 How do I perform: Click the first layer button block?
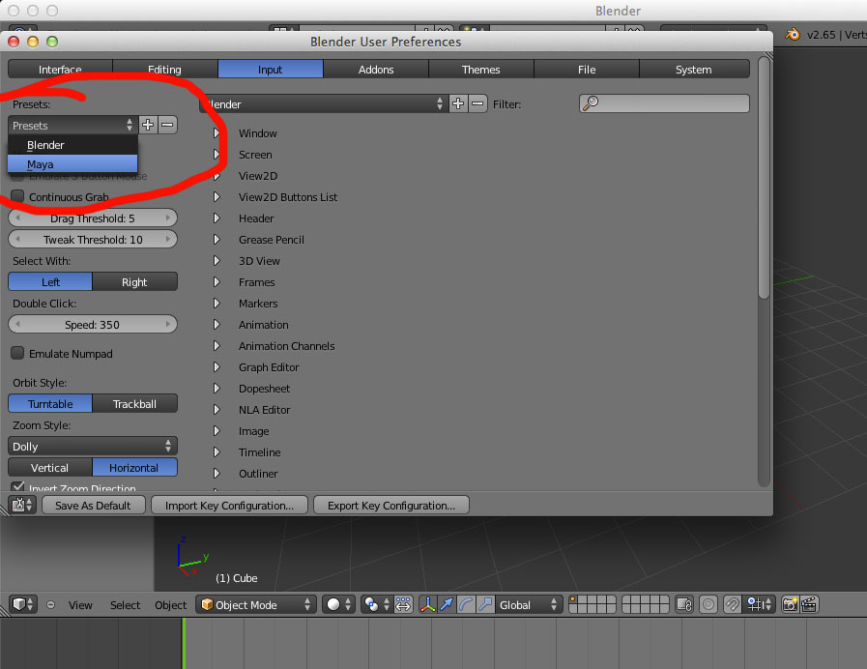(592, 604)
